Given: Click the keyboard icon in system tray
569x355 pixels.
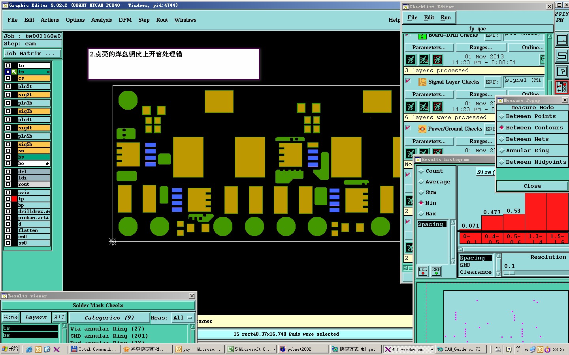Looking at the screenshot, I should (498, 349).
